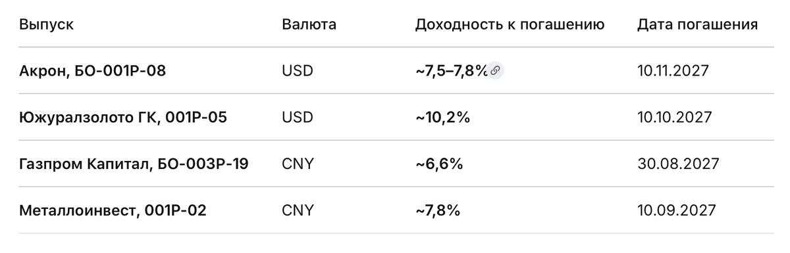This screenshot has width=790, height=253.
Task: Click the Выпуск column header
Action: (x=47, y=25)
